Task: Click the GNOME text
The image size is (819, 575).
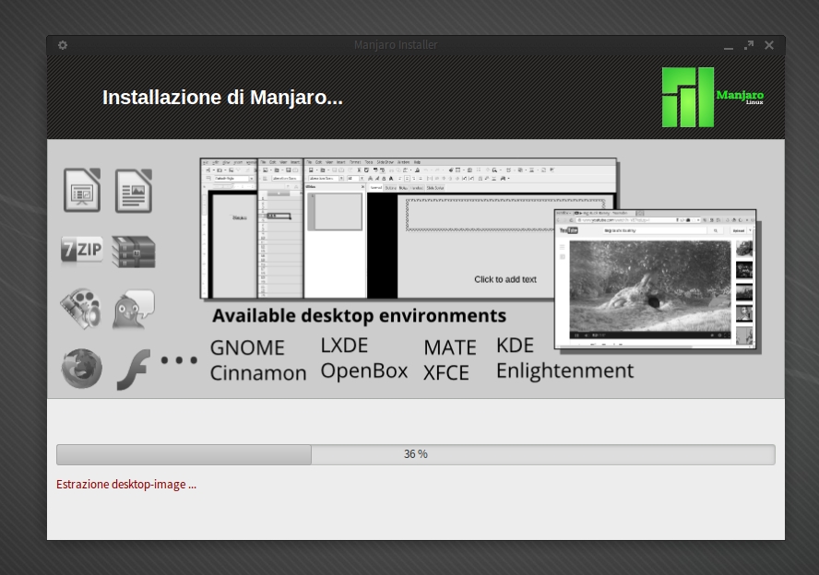Action: [247, 347]
